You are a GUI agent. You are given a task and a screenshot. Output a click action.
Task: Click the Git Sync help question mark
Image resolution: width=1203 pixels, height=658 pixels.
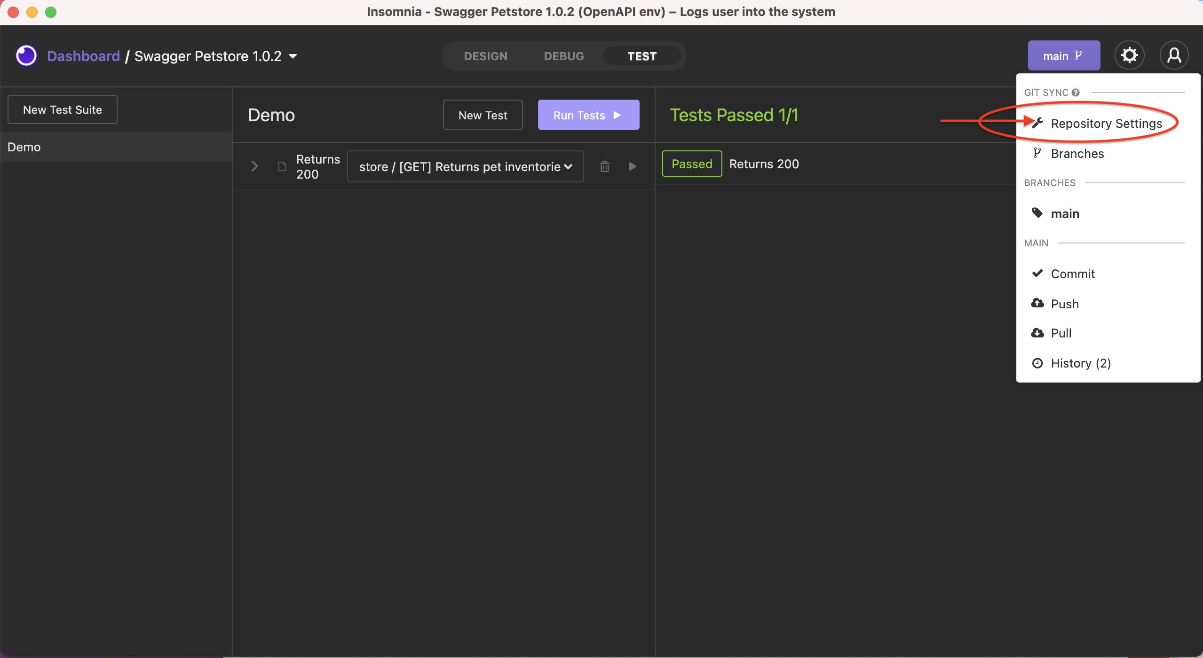[x=1076, y=92]
